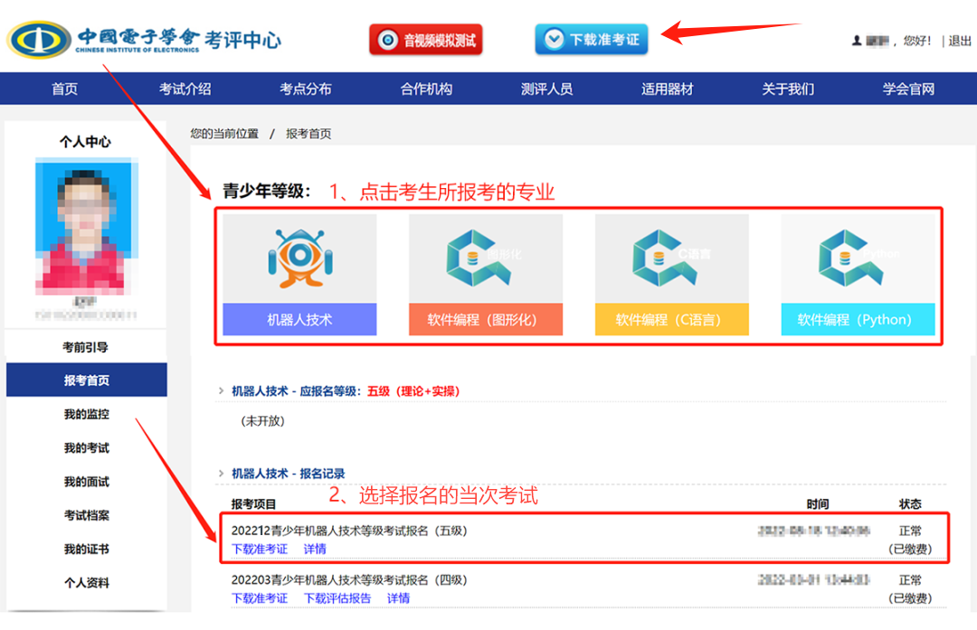Click 考评中心 site title text
This screenshot has width=977, height=630.
243,40
